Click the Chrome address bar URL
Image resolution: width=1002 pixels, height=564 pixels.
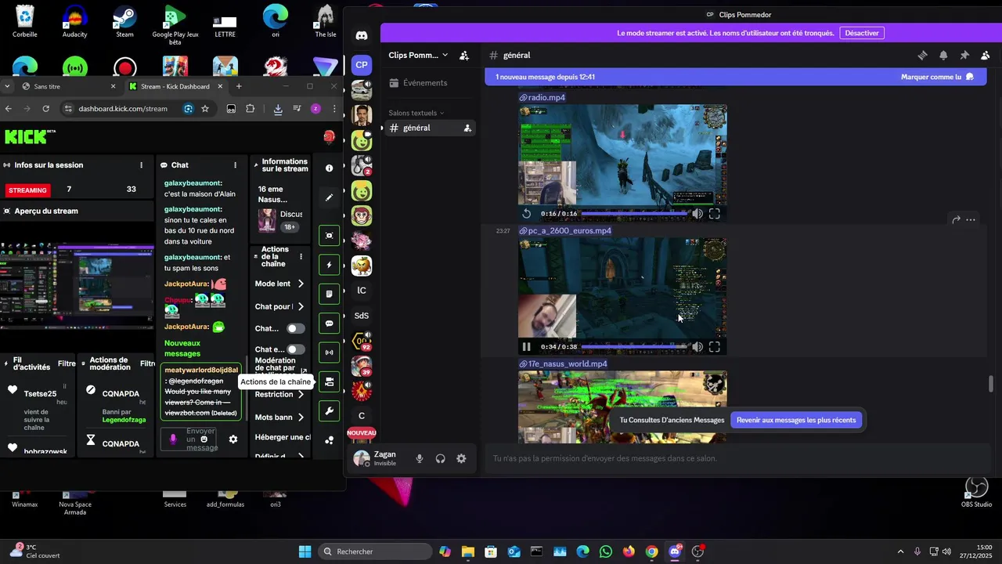[123, 109]
